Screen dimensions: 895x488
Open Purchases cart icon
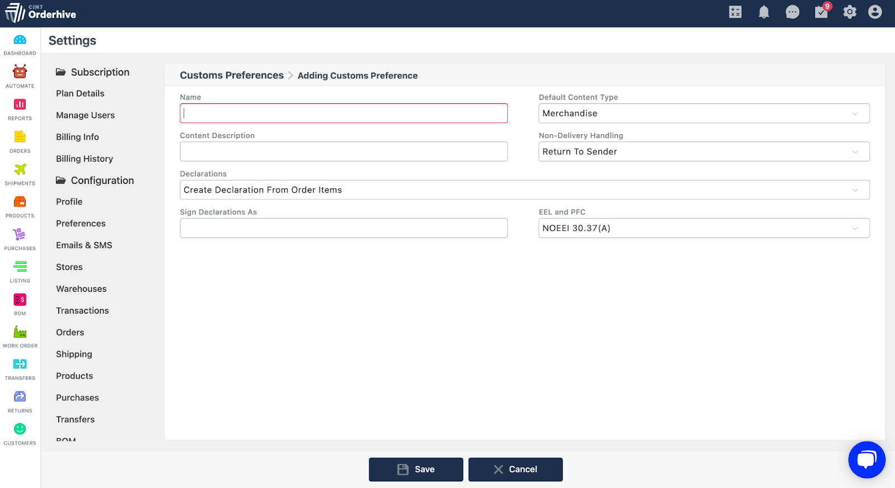20,234
